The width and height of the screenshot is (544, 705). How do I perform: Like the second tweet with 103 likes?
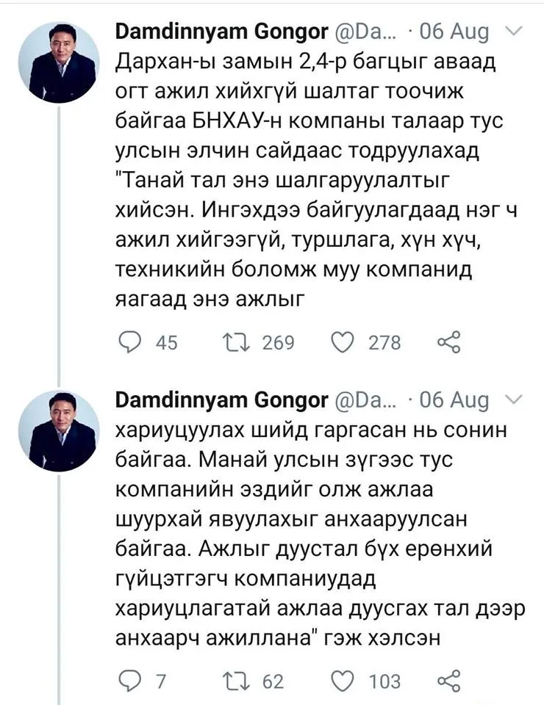click(x=343, y=681)
